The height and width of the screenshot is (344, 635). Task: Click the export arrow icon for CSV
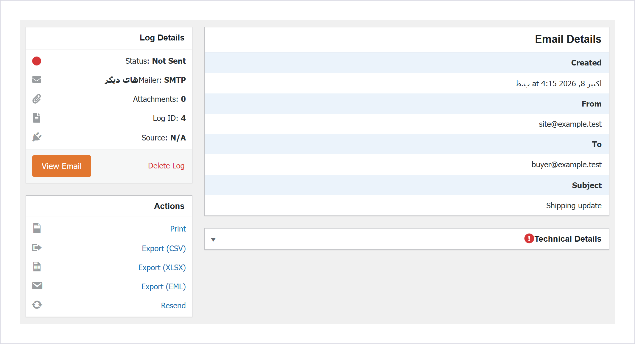(37, 248)
